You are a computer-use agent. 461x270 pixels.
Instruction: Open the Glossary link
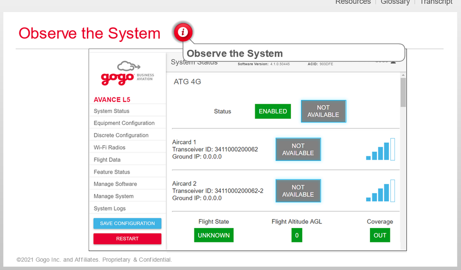(x=395, y=2)
